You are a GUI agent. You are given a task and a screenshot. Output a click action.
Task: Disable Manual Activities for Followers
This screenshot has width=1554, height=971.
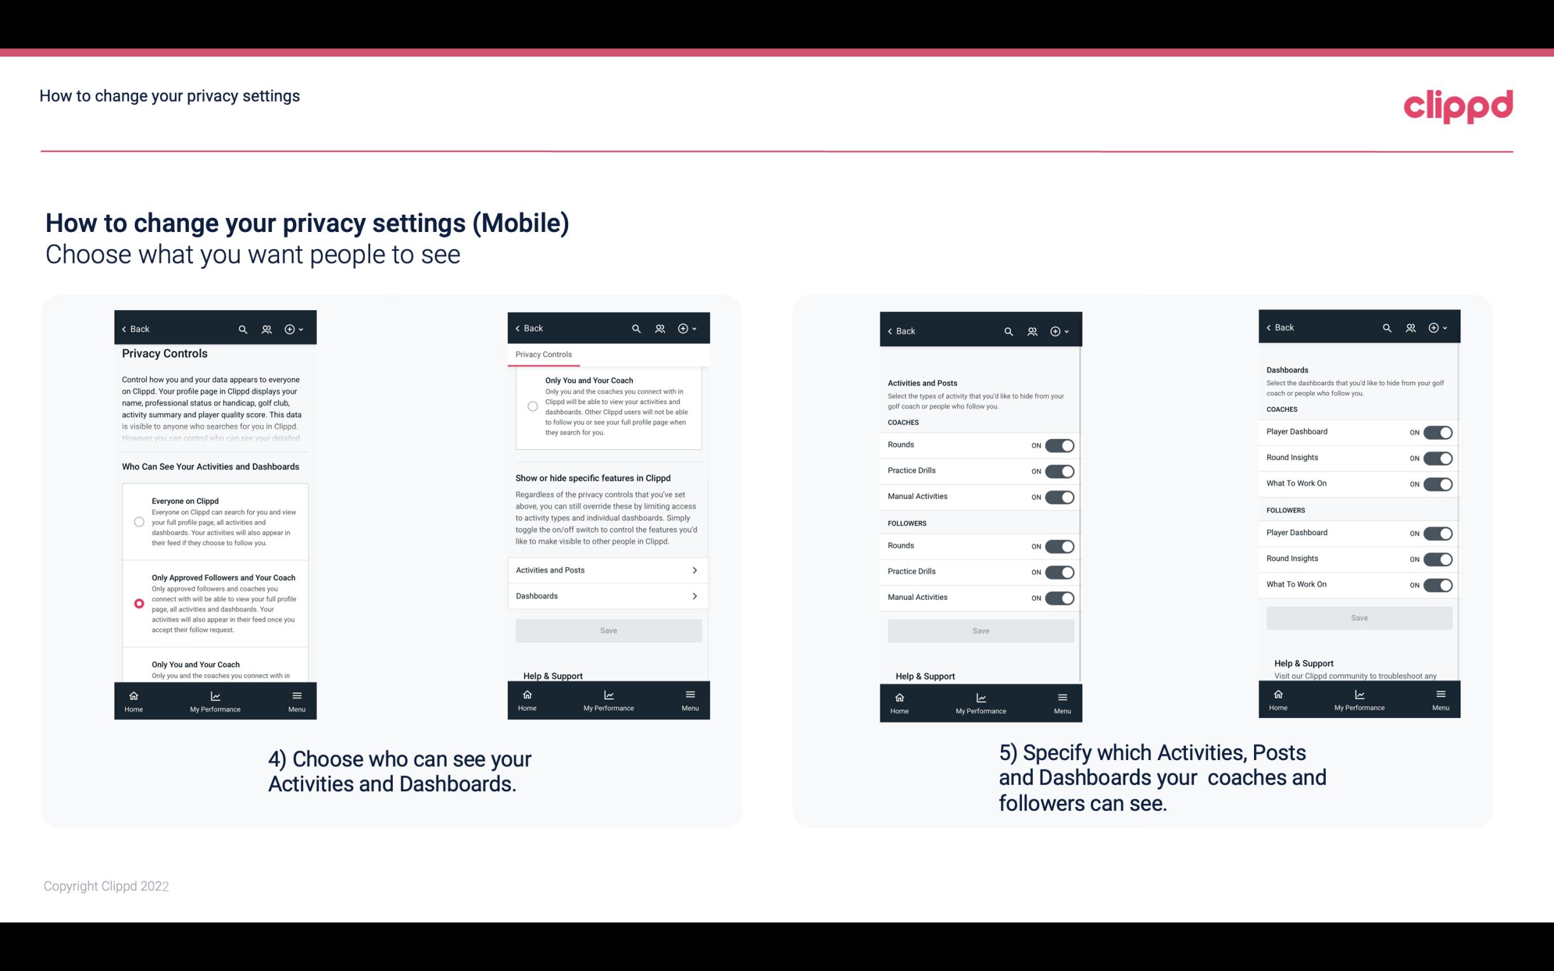click(1060, 596)
